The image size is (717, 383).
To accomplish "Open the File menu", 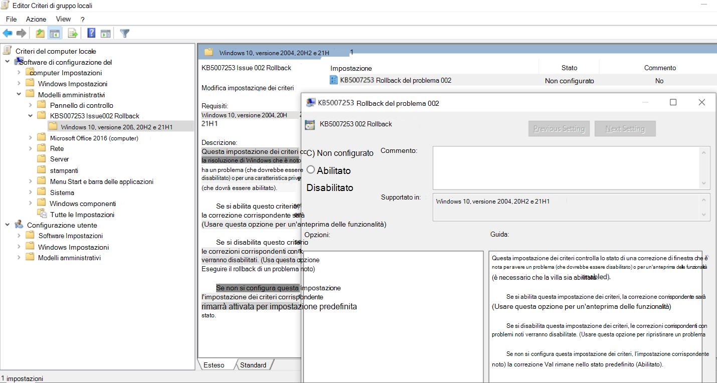I will point(11,19).
